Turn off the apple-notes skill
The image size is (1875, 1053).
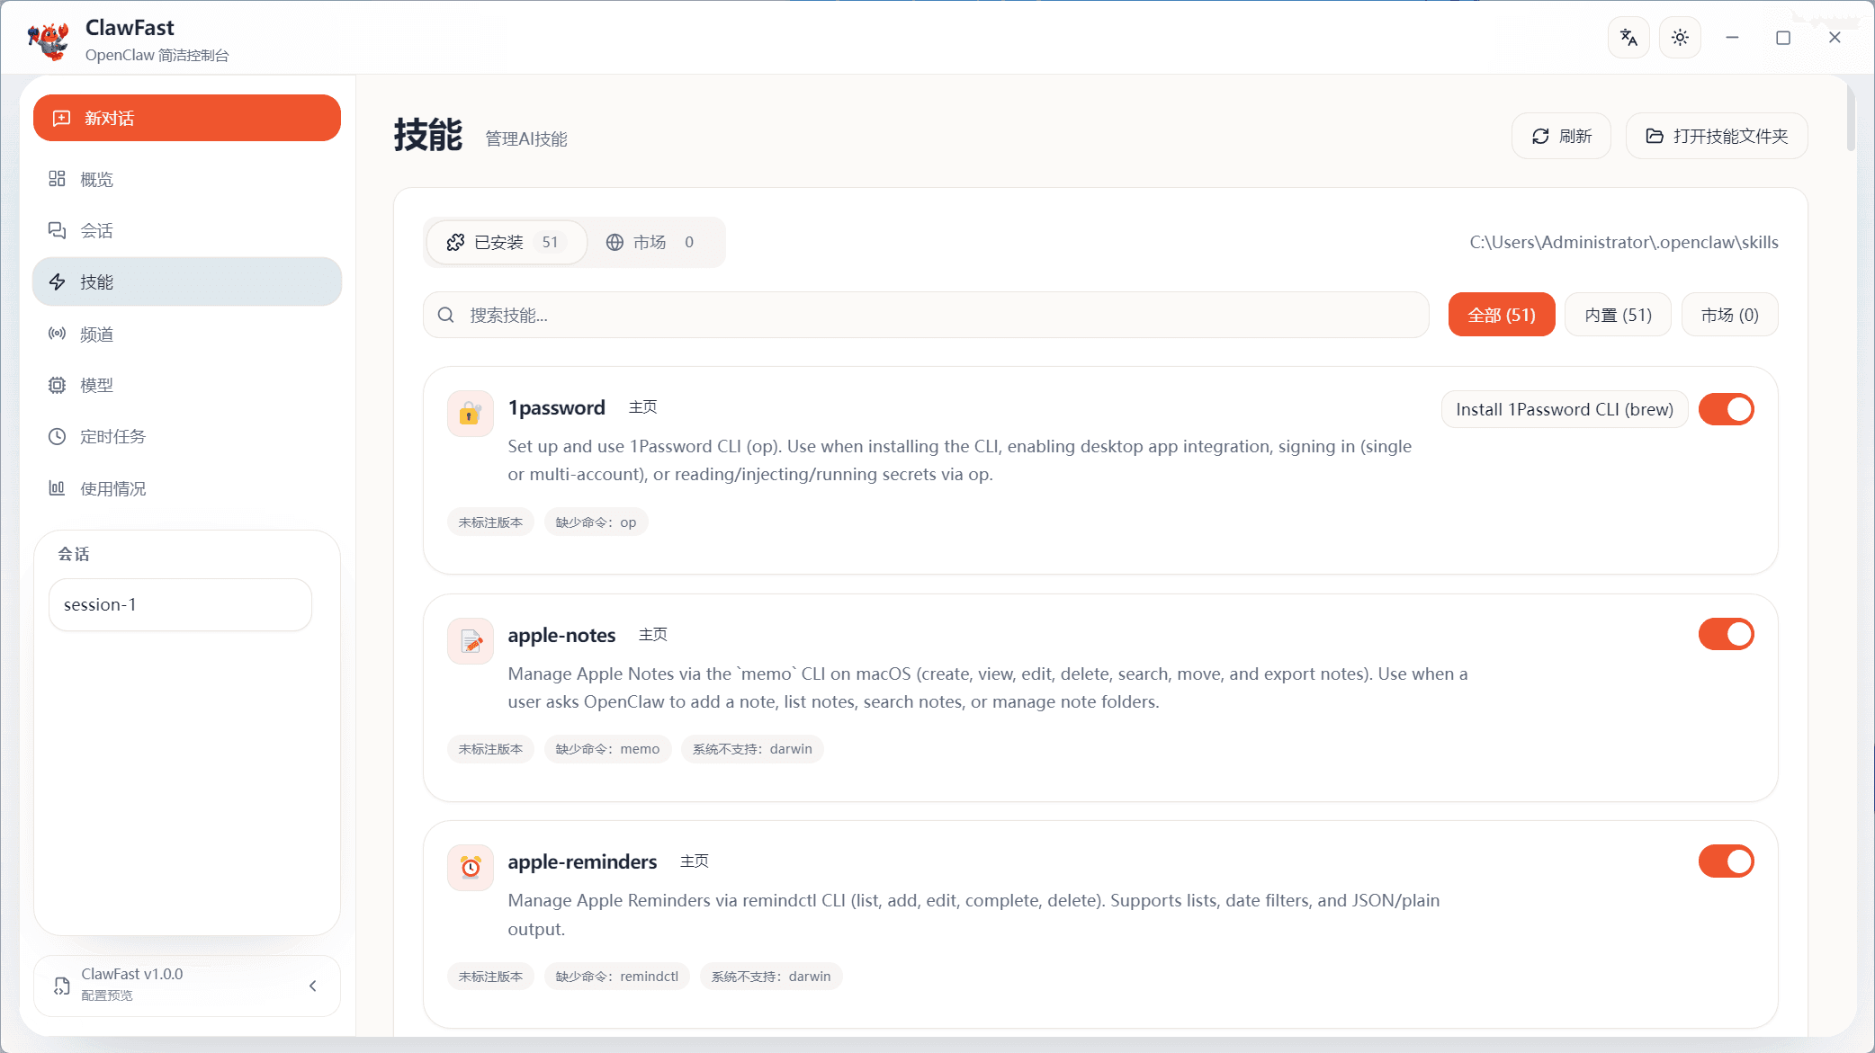[x=1726, y=634]
